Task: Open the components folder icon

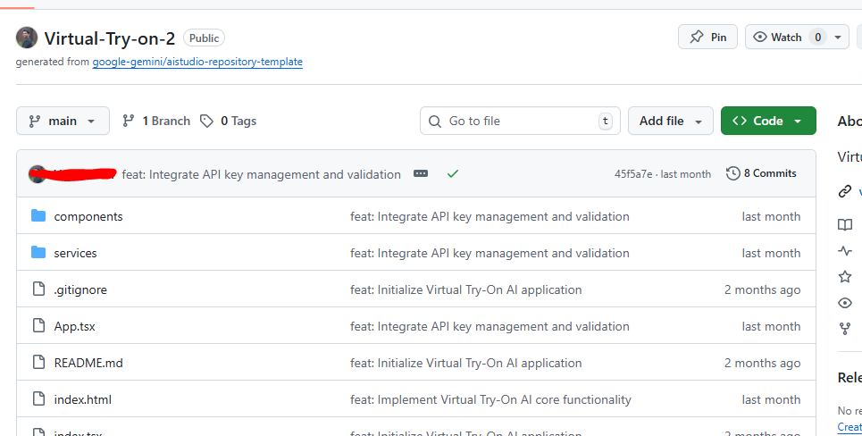Action: (38, 216)
